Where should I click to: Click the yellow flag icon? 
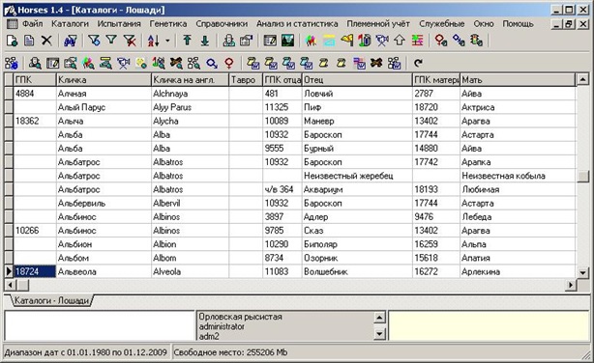(346, 41)
